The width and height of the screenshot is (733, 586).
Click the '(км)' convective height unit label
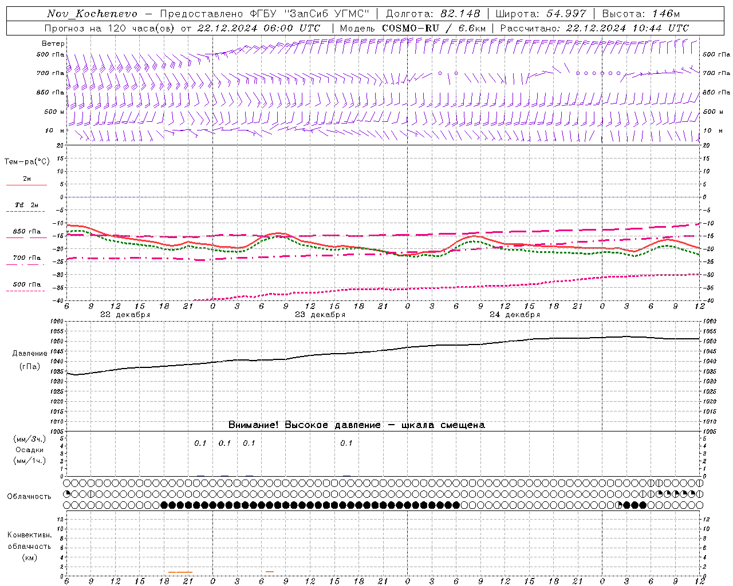30,557
